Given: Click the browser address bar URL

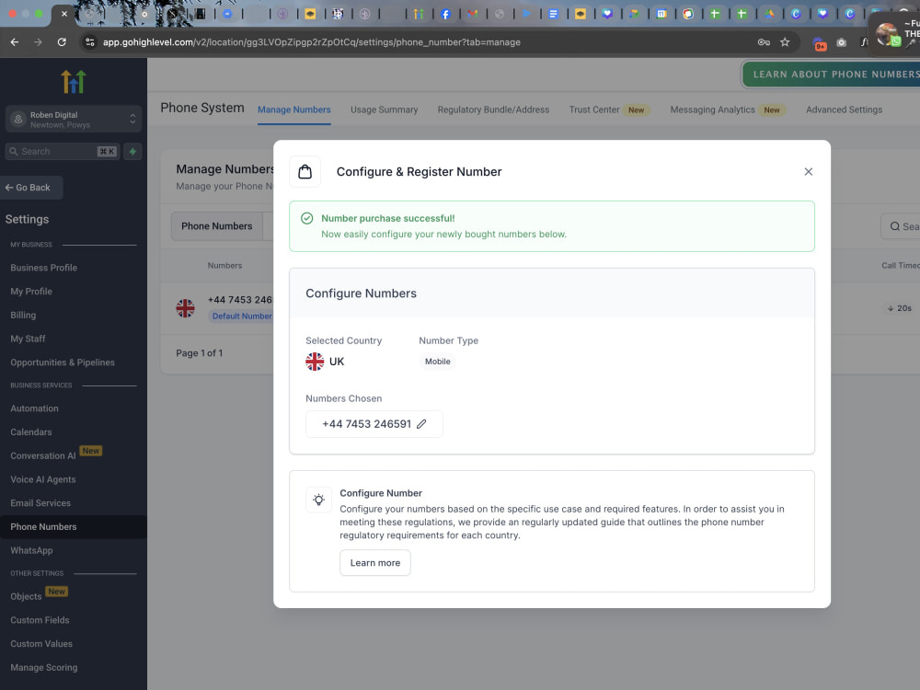Looking at the screenshot, I should [312, 42].
